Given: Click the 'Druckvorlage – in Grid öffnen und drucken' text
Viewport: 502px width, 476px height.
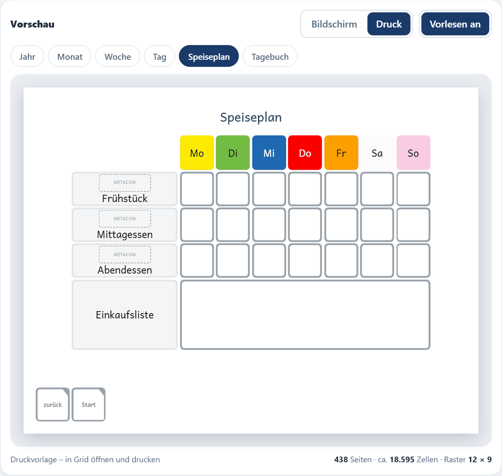Looking at the screenshot, I should [85, 459].
